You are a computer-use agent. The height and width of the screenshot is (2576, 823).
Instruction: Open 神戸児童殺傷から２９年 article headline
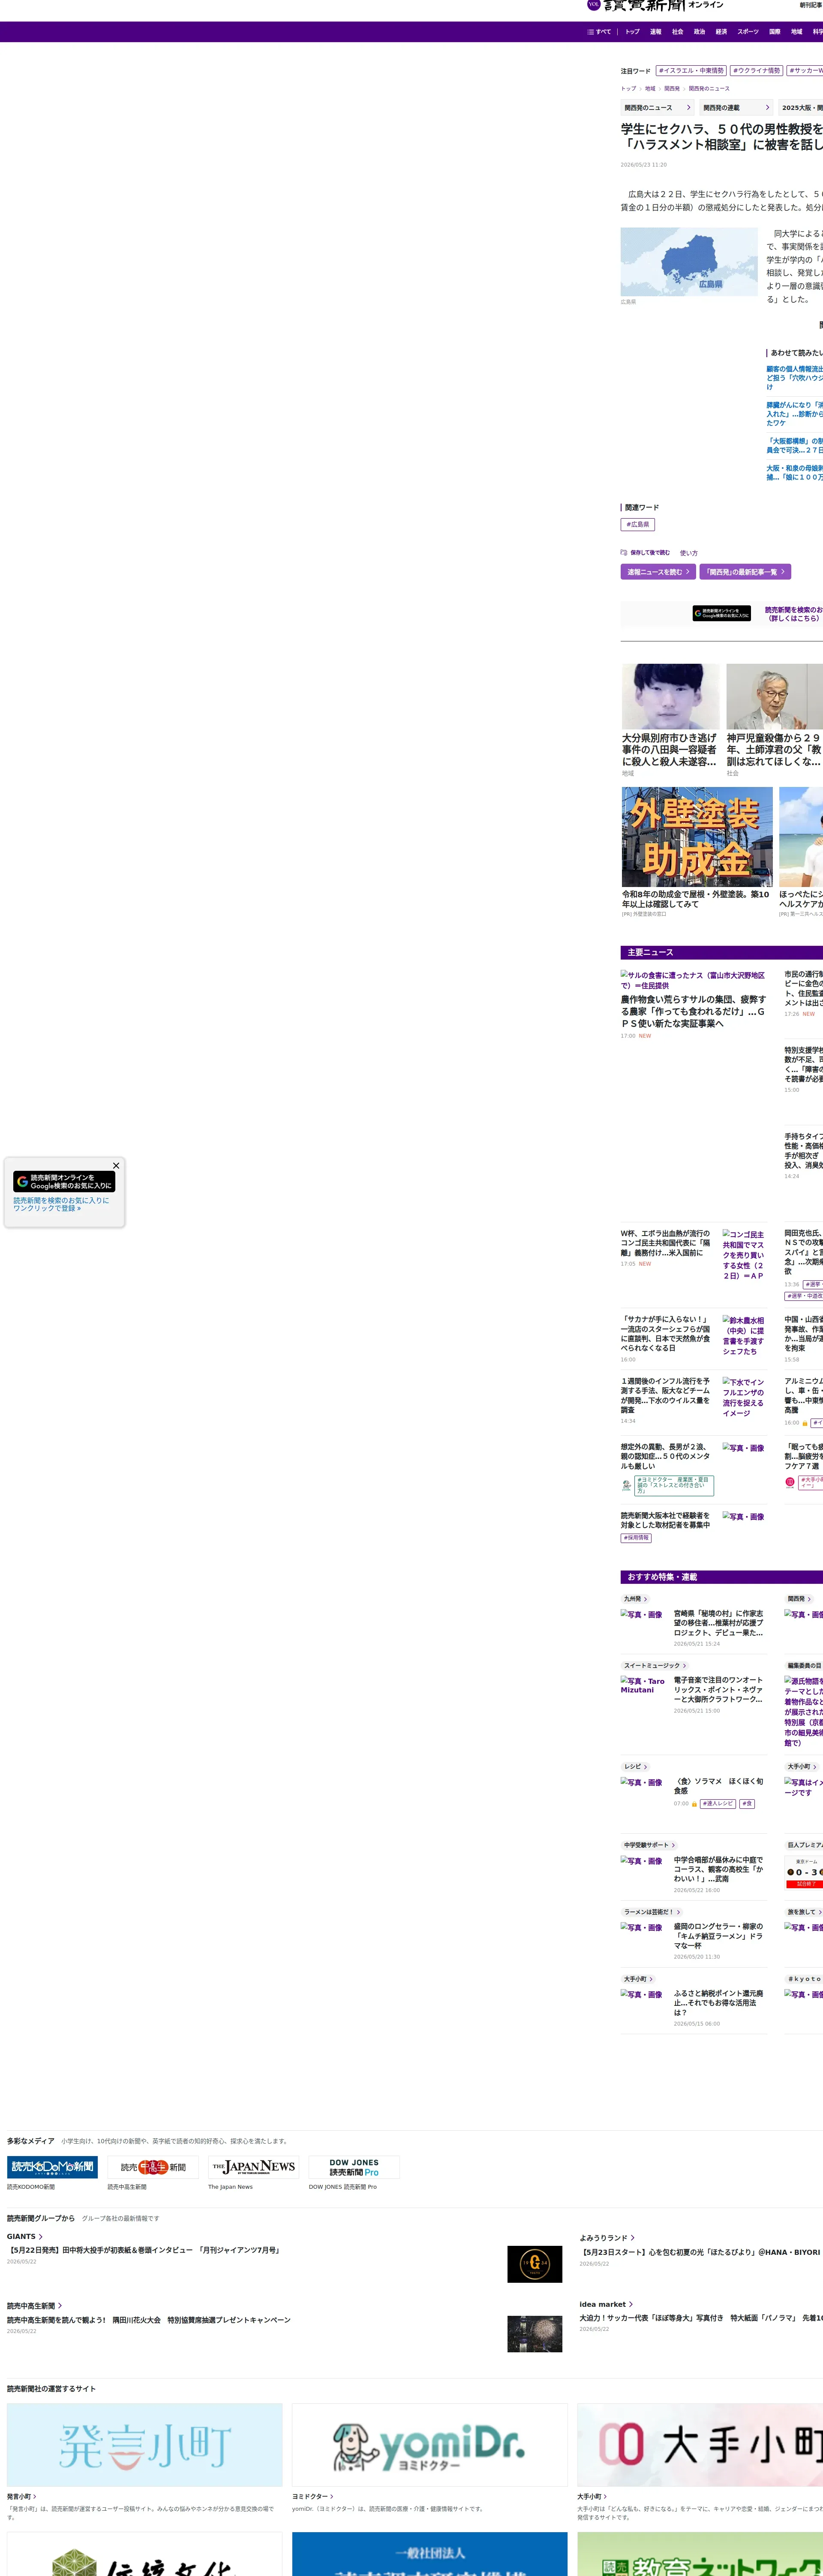774,750
